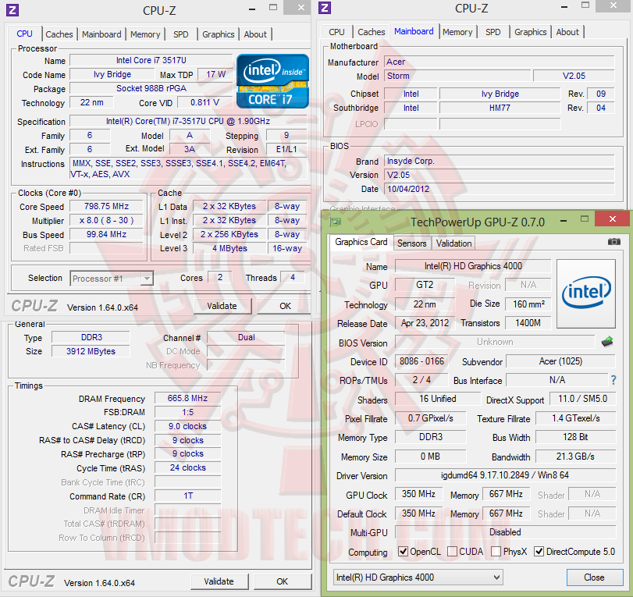The image size is (633, 597).
Task: Minimize the left CPU-Z window
Action: [252, 9]
